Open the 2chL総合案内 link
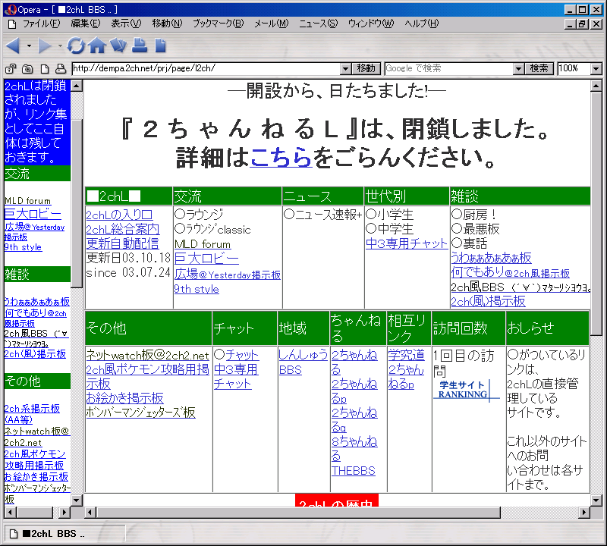The width and height of the screenshot is (607, 546). pos(122,230)
